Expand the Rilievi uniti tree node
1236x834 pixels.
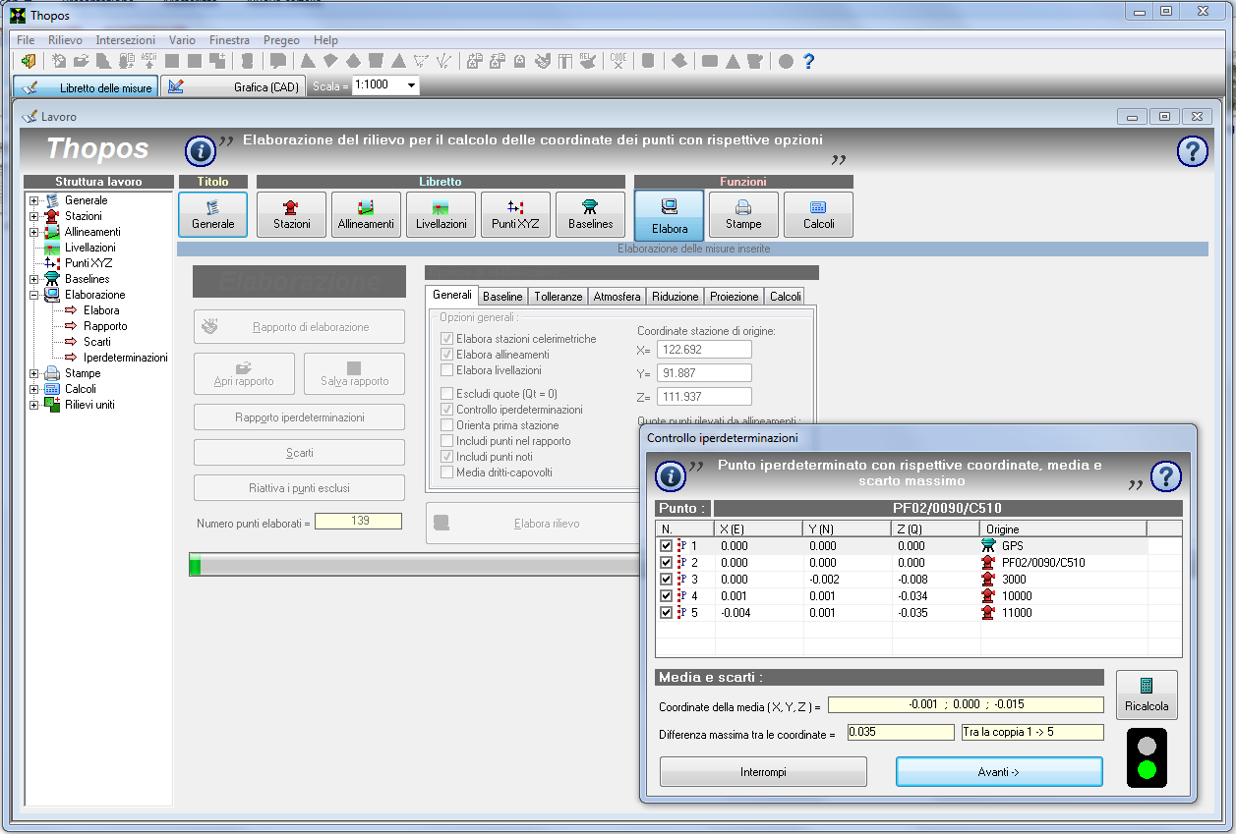coord(33,405)
